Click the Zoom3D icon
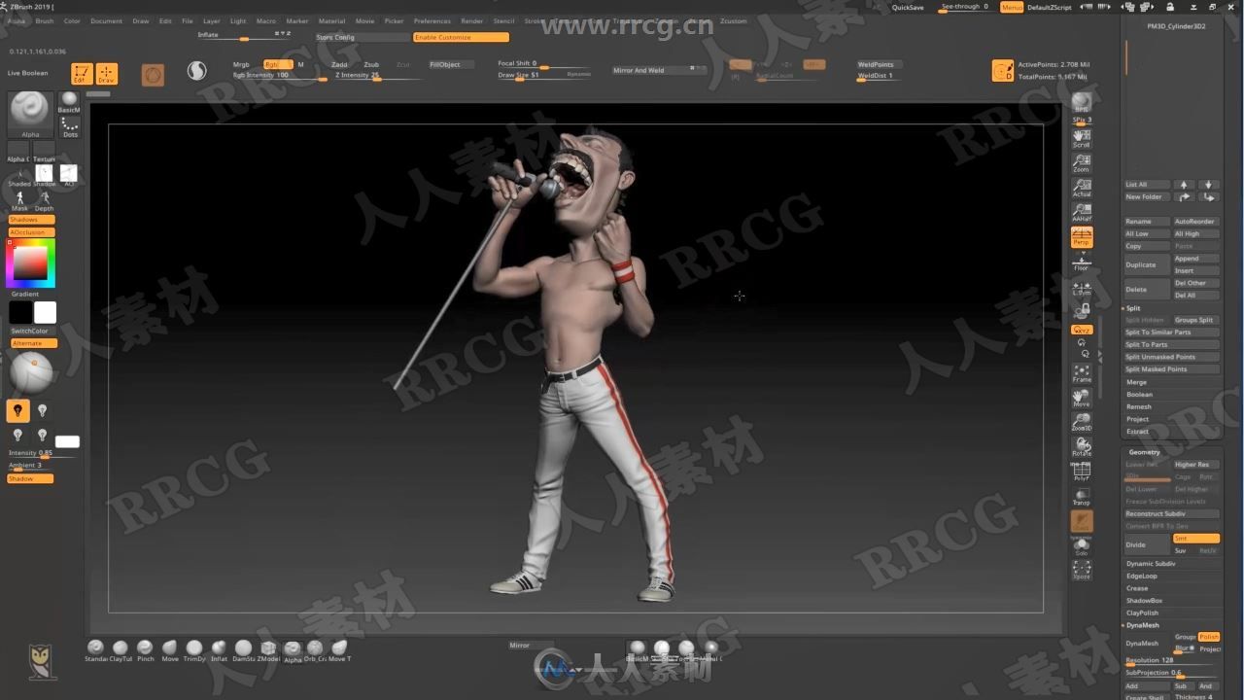The height and width of the screenshot is (700, 1244). pos(1082,421)
